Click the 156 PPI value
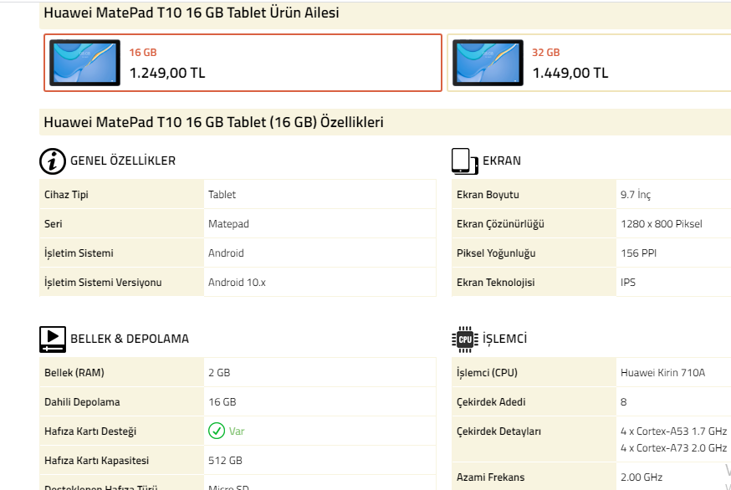The image size is (731, 490). pos(638,253)
